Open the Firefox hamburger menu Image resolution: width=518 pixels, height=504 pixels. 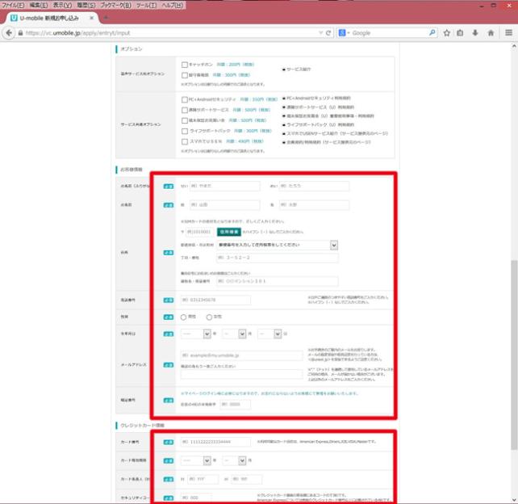[x=509, y=32]
